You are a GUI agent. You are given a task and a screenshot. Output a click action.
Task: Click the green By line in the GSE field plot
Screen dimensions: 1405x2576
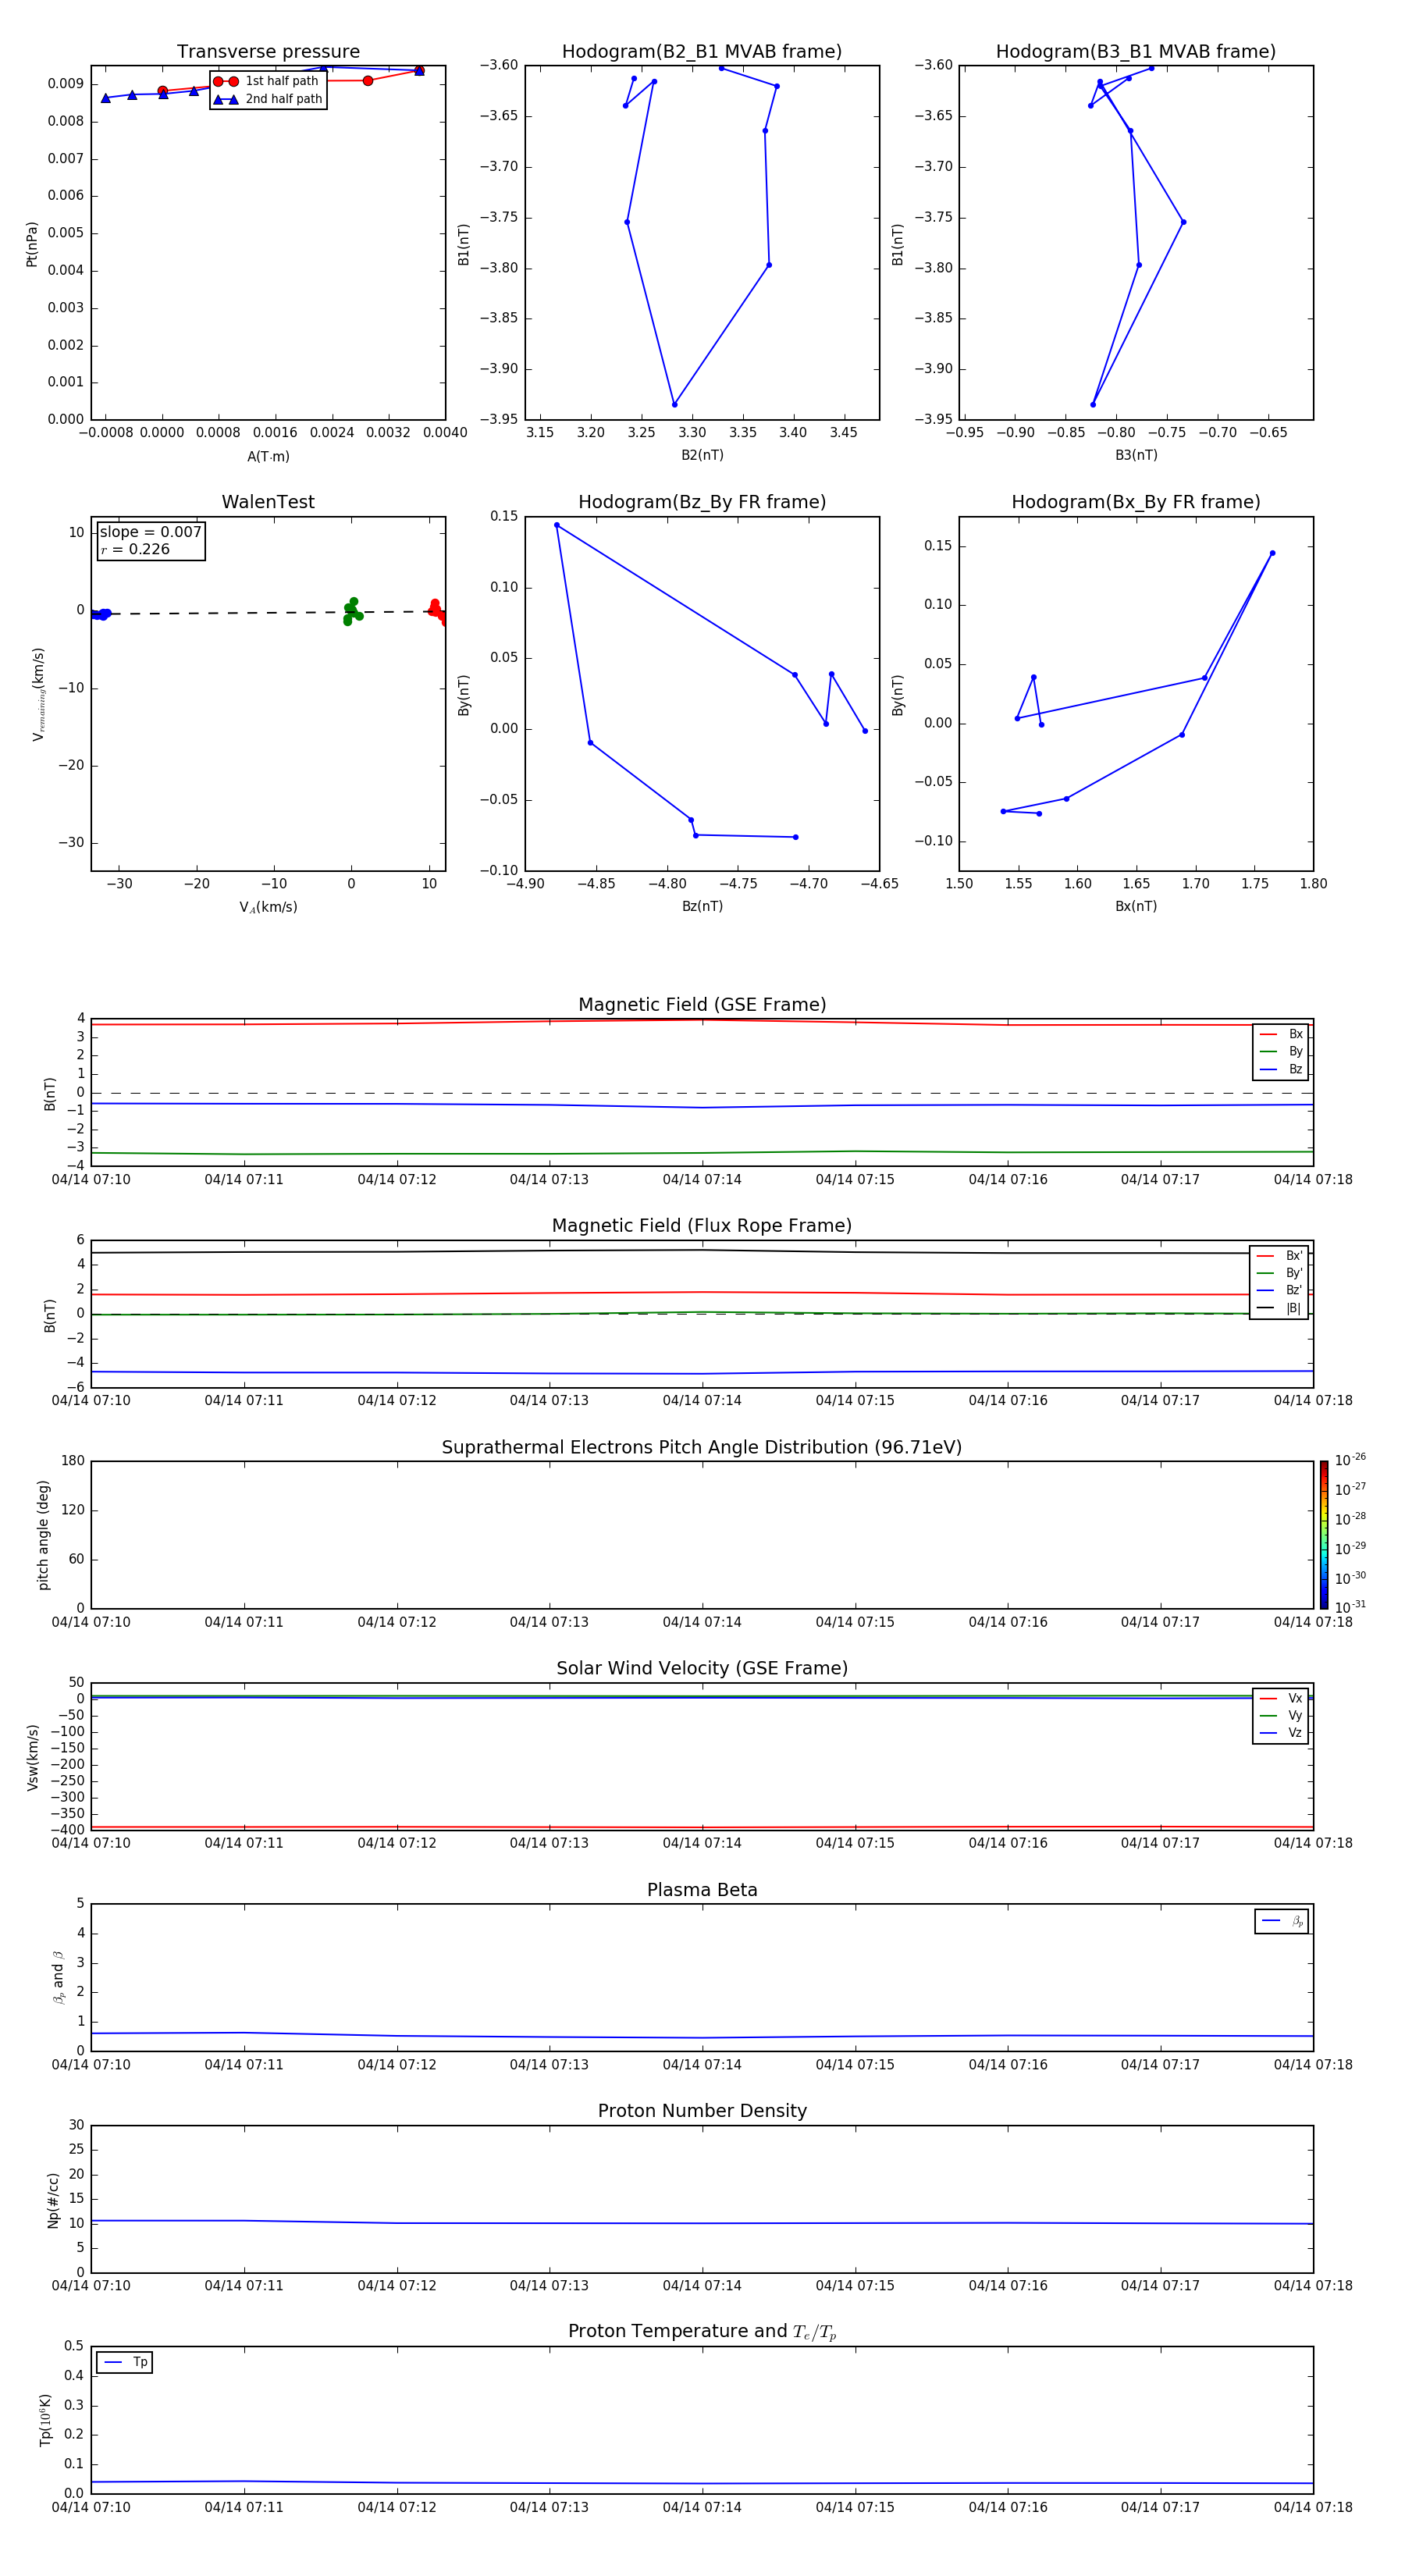(x=702, y=1153)
